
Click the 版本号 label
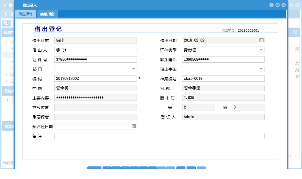[168, 98]
